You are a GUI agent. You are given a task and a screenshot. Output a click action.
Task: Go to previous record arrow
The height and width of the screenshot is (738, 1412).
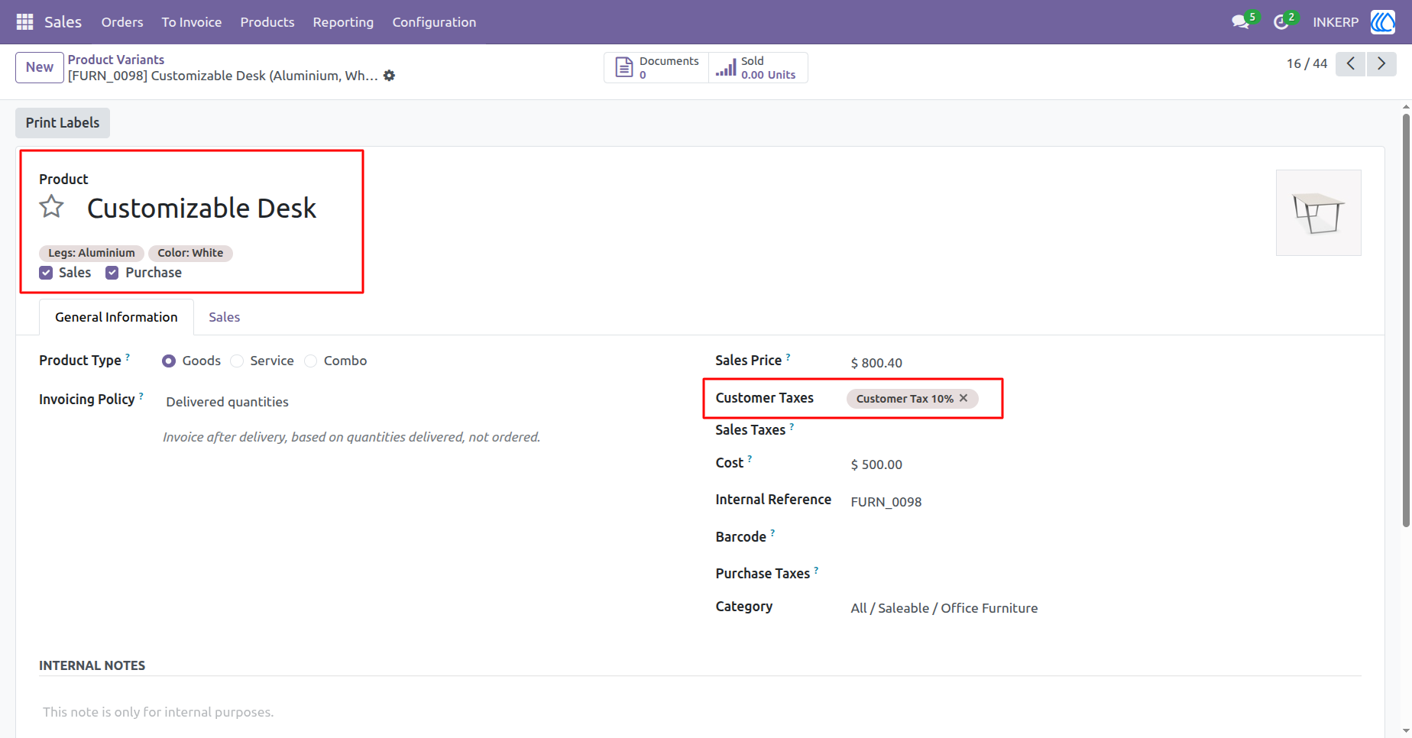click(x=1350, y=64)
